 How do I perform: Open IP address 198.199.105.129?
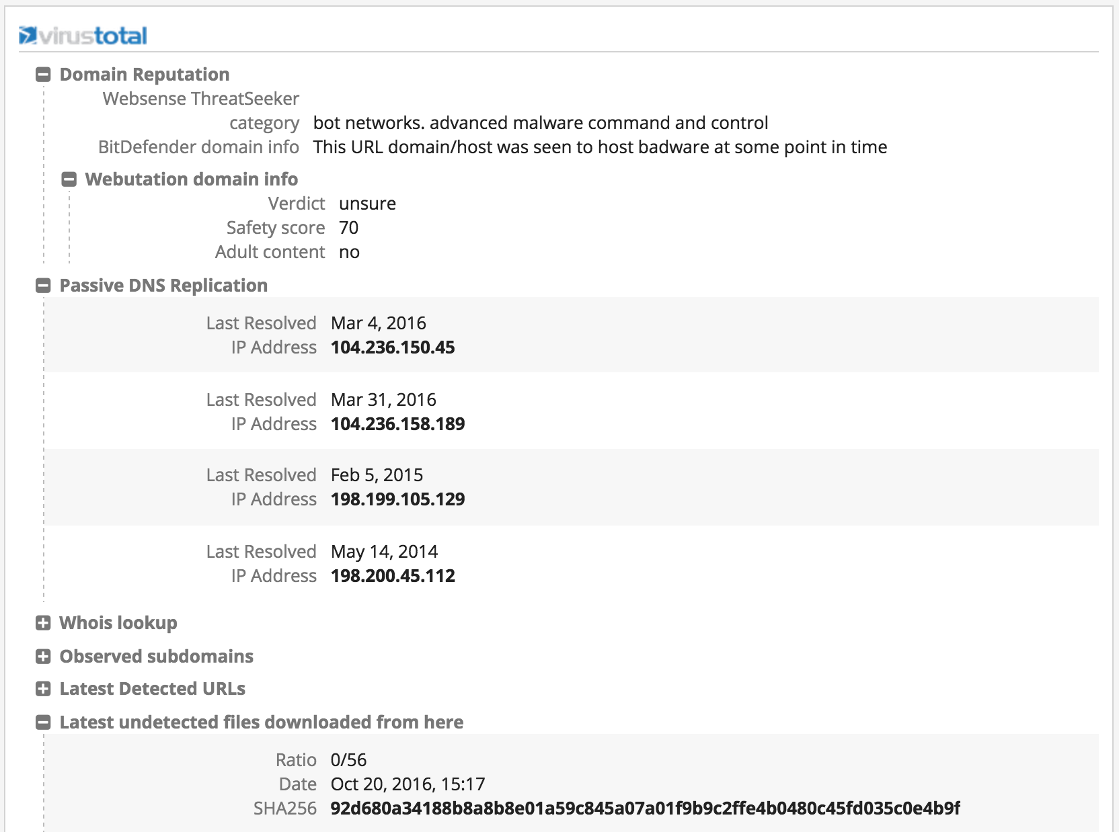click(x=397, y=499)
